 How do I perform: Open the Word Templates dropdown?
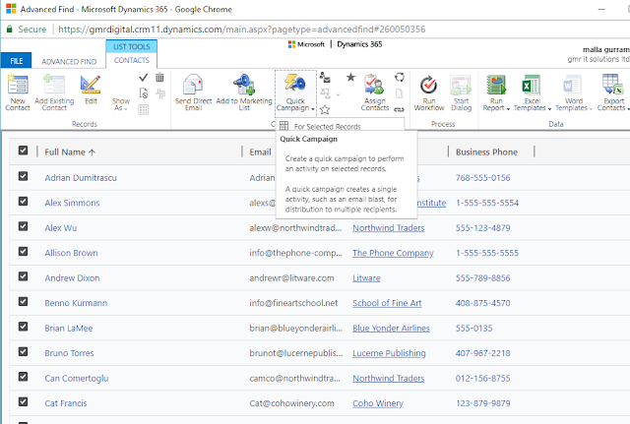point(573,104)
